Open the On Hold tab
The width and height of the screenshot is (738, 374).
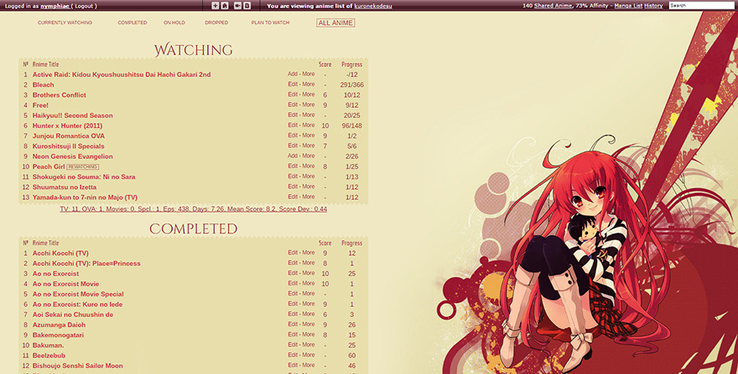(x=174, y=23)
